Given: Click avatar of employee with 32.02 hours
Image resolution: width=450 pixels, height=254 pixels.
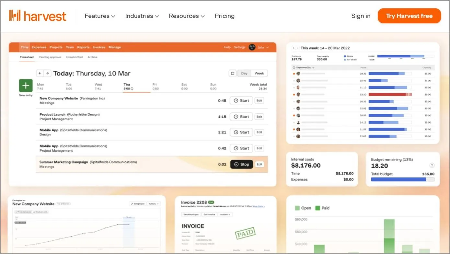Looking at the screenshot, I should (x=298, y=109).
